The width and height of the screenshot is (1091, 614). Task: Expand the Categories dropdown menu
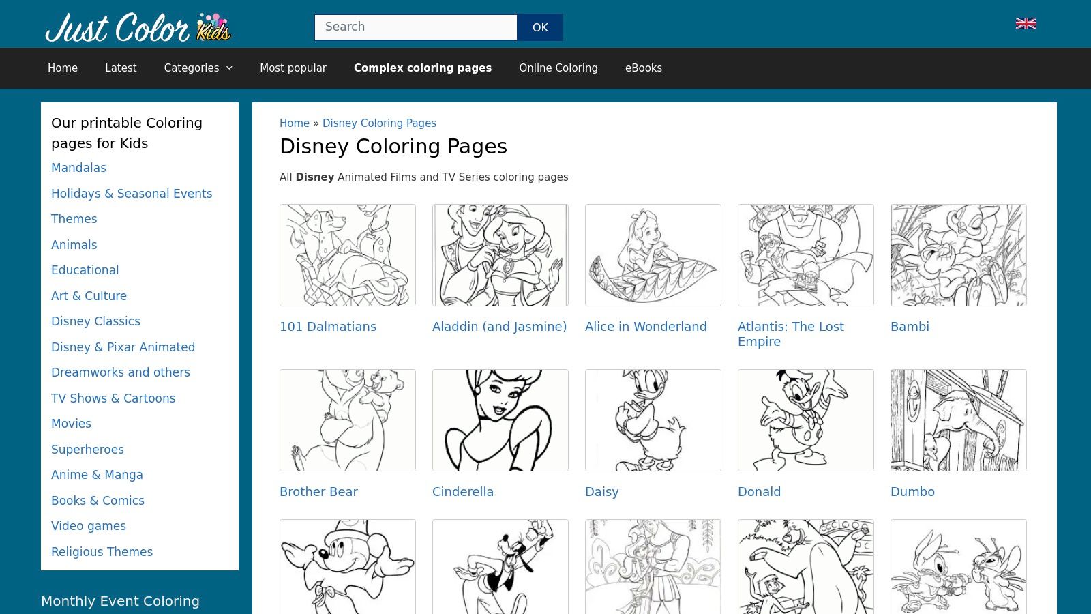(198, 68)
